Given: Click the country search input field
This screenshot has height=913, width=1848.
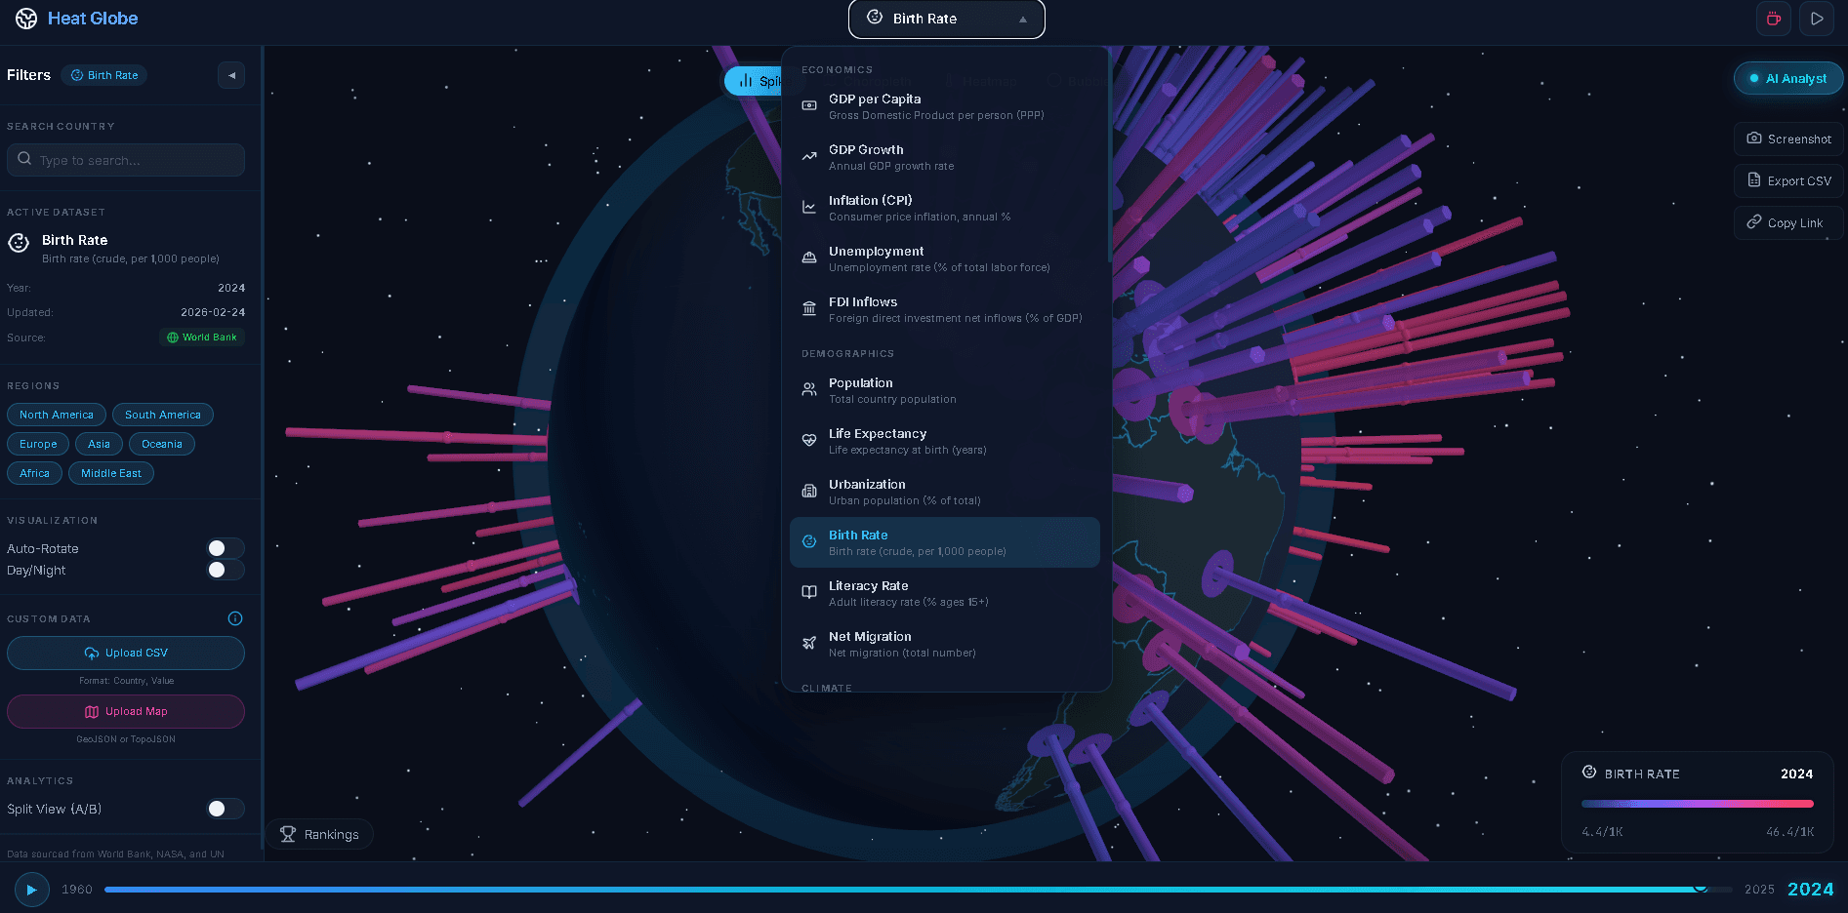Looking at the screenshot, I should pos(125,159).
